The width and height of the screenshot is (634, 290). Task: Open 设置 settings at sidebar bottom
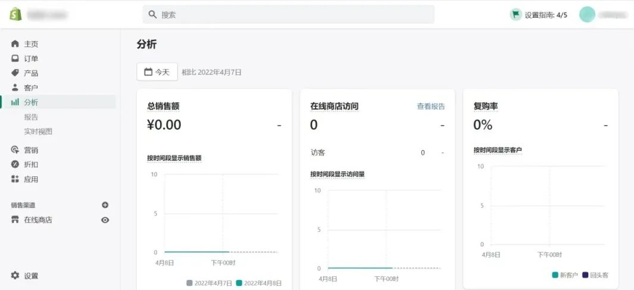tap(24, 276)
